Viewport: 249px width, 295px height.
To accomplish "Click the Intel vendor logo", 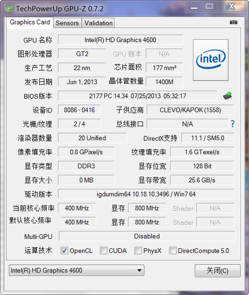I will 211,60.
